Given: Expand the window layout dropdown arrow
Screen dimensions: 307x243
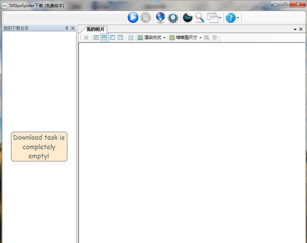Looking at the screenshot, I should coord(220,18).
